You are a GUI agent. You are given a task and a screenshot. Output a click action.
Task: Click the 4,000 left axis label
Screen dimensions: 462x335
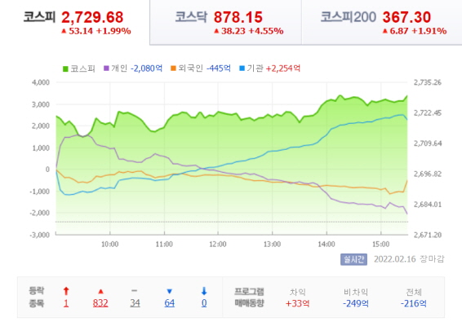pyautogui.click(x=41, y=82)
